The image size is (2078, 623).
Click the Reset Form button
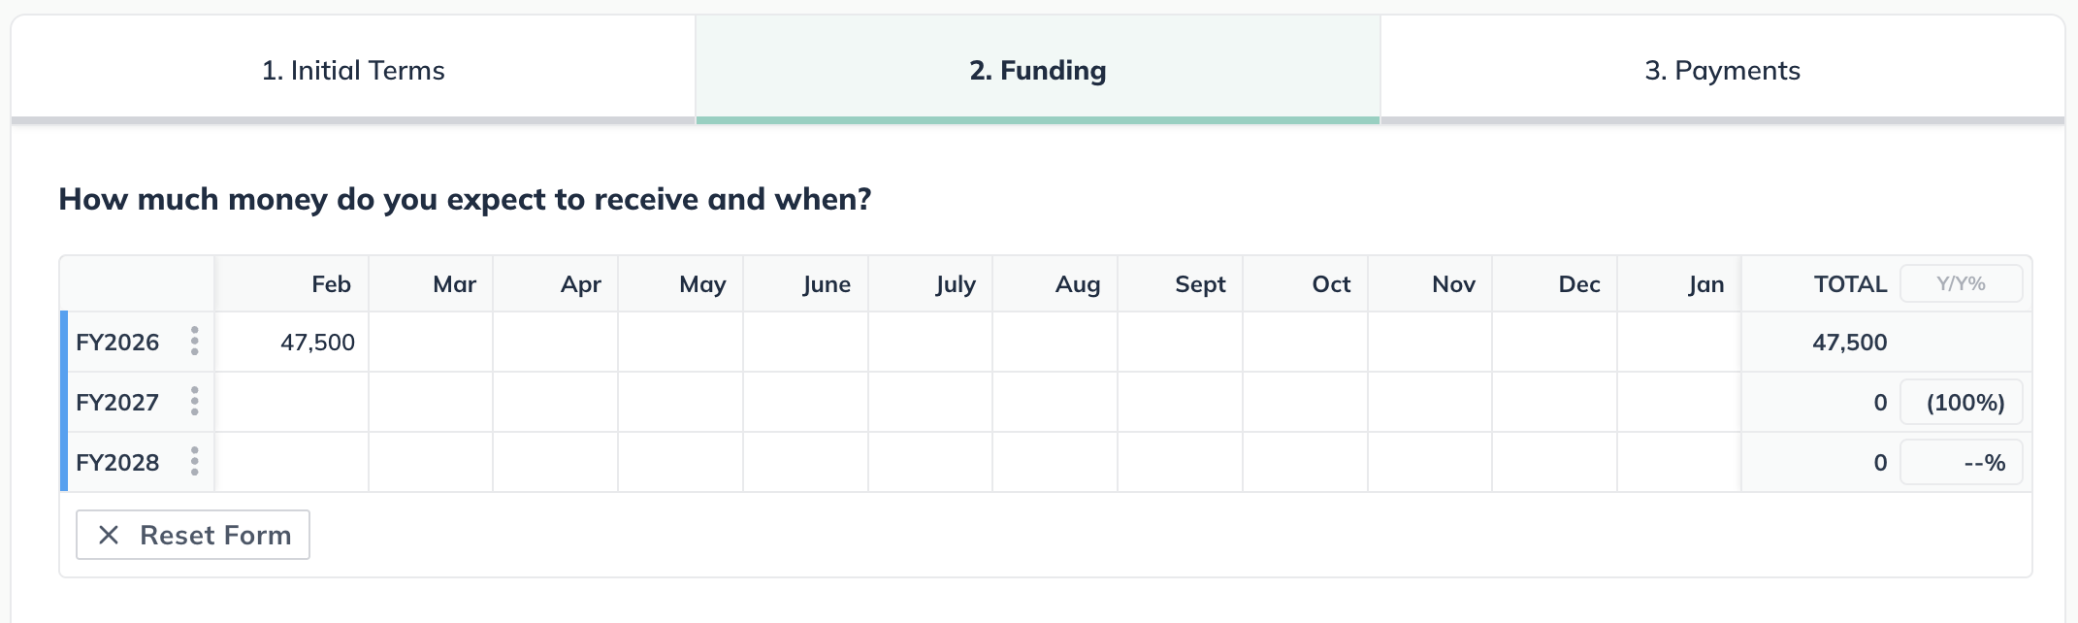(x=192, y=535)
